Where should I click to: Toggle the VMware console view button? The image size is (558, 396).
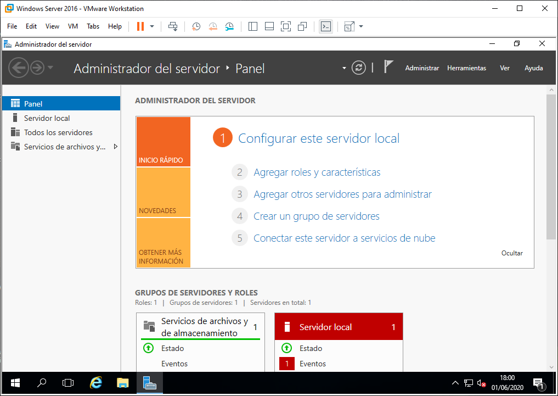click(x=326, y=26)
